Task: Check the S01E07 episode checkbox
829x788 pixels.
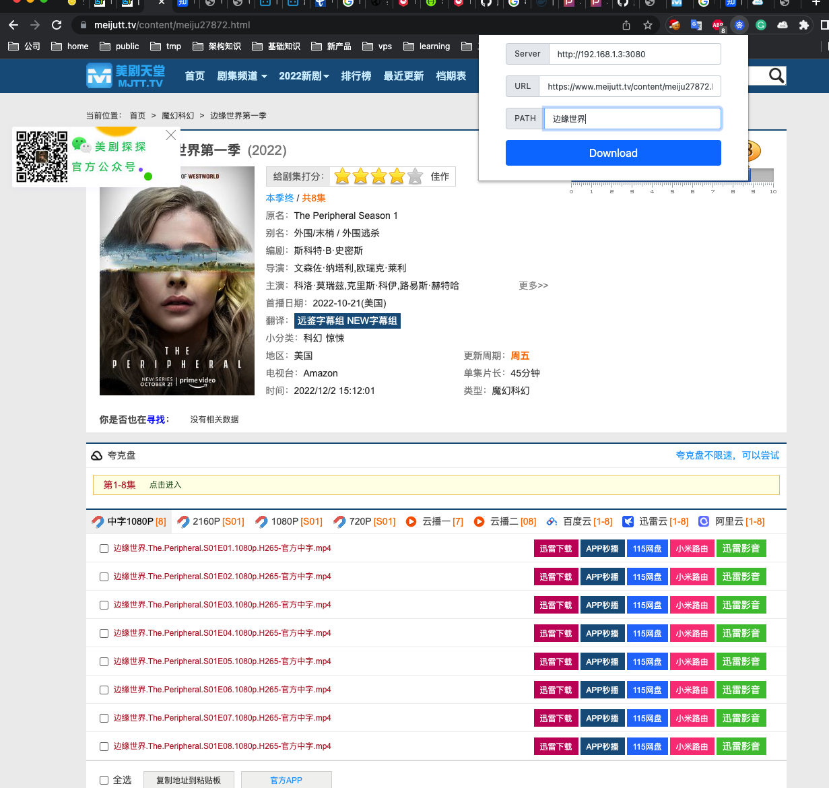Action: pos(104,719)
